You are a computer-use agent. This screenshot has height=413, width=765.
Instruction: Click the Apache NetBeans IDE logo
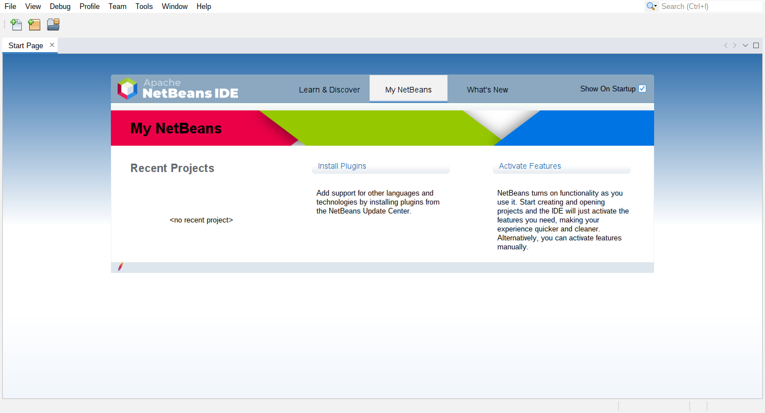point(178,89)
